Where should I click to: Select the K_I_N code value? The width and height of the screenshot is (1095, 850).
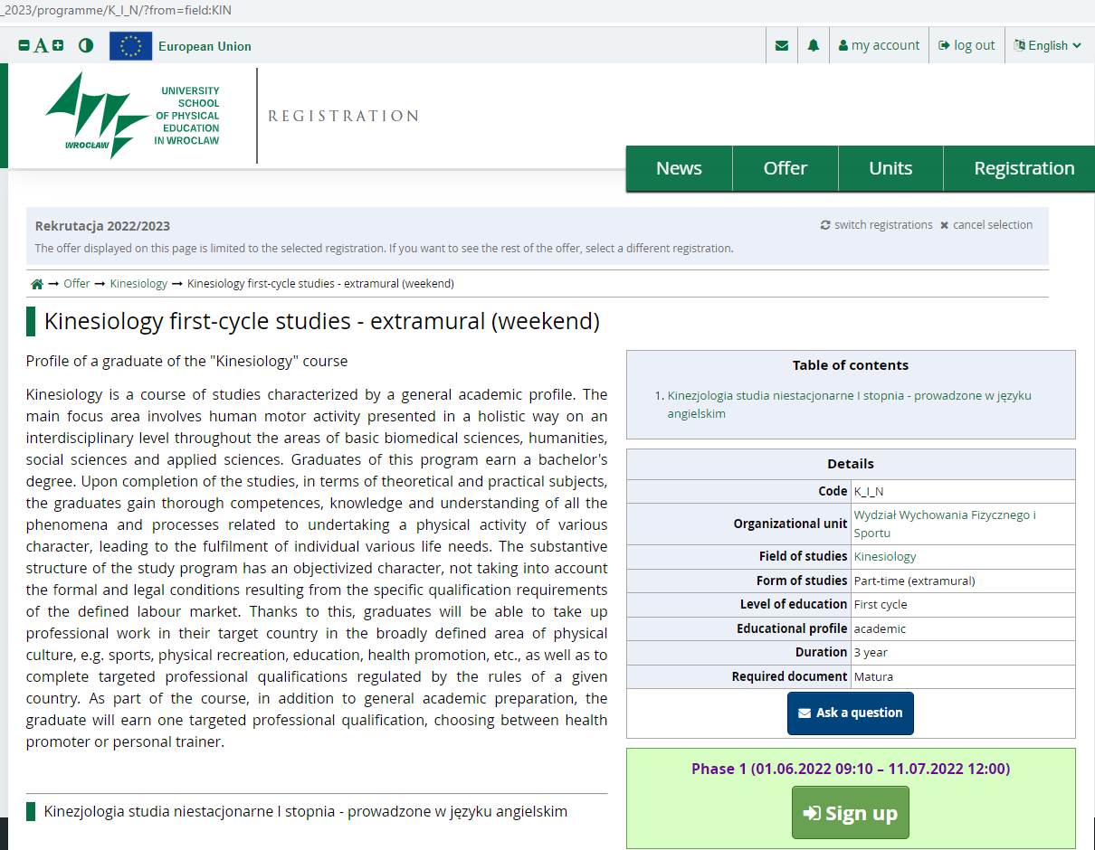point(869,491)
